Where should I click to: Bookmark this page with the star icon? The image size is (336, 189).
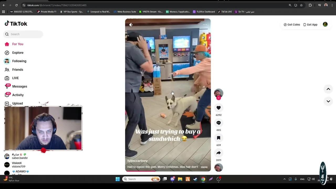(x=301, y=5)
